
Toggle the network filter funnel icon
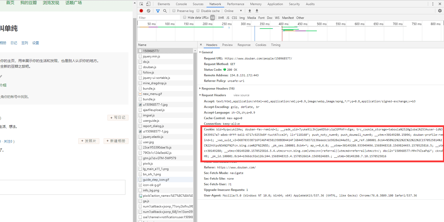coord(158,11)
